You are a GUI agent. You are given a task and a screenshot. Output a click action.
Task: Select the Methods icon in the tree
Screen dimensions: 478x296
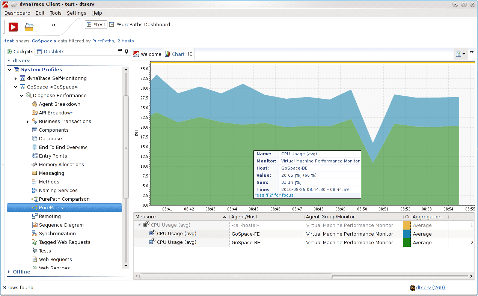35,182
